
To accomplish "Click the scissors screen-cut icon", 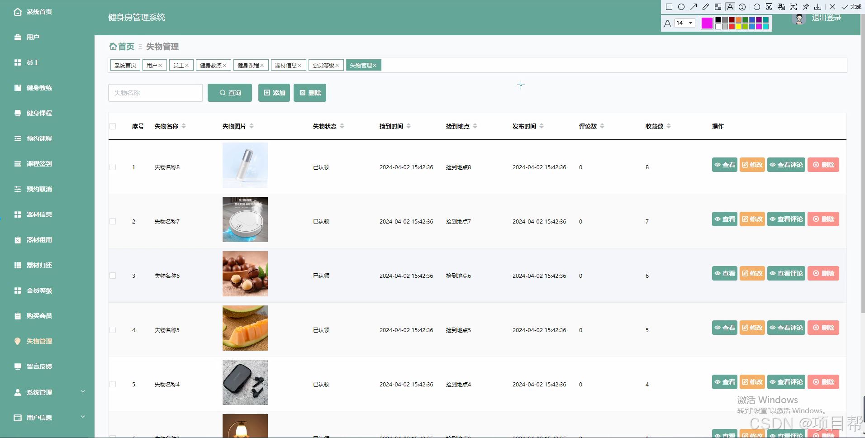I will 769,7.
